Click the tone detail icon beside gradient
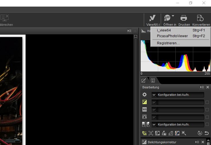The image size is (211, 145). 148,124
